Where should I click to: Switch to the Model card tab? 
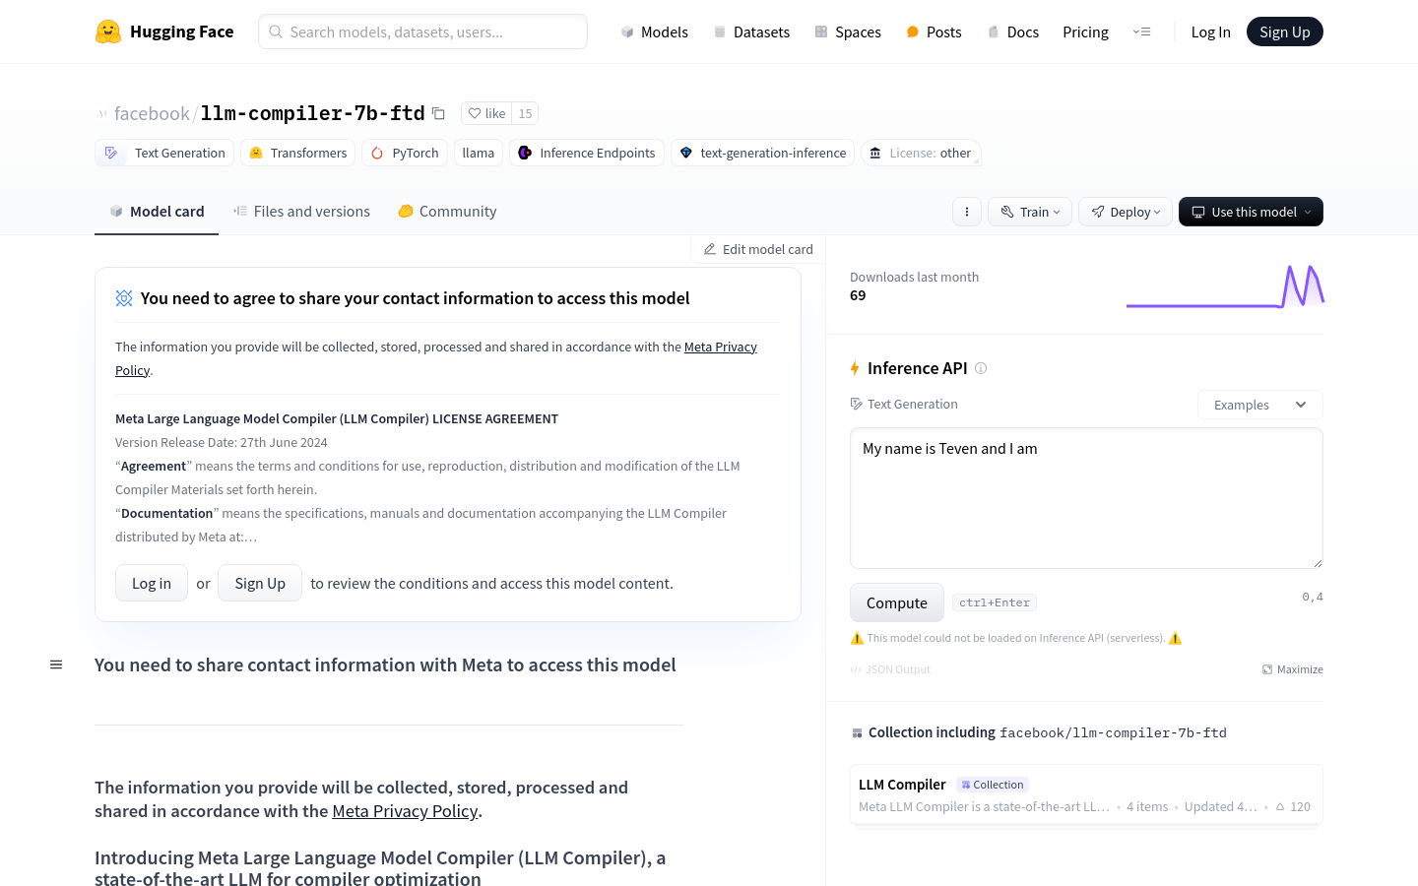coord(157,212)
